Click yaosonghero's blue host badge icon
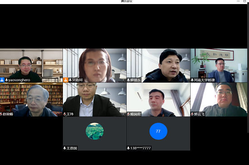The height and width of the screenshot is (165, 249). coord(2,80)
